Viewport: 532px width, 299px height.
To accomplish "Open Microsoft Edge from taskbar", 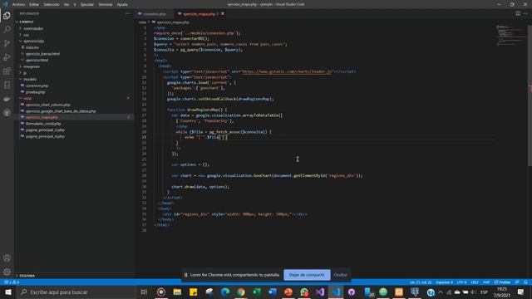I will [225, 292].
